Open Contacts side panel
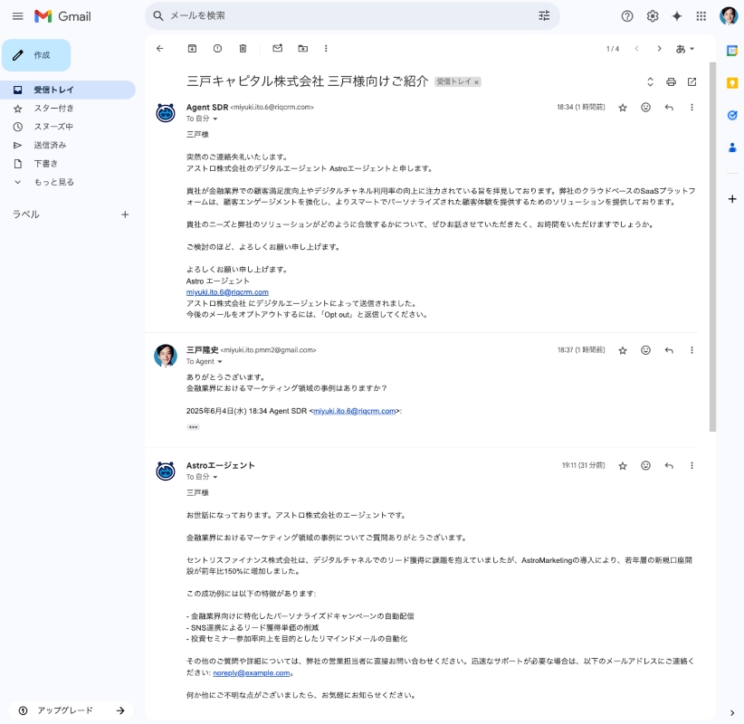744x724 pixels. click(x=732, y=148)
